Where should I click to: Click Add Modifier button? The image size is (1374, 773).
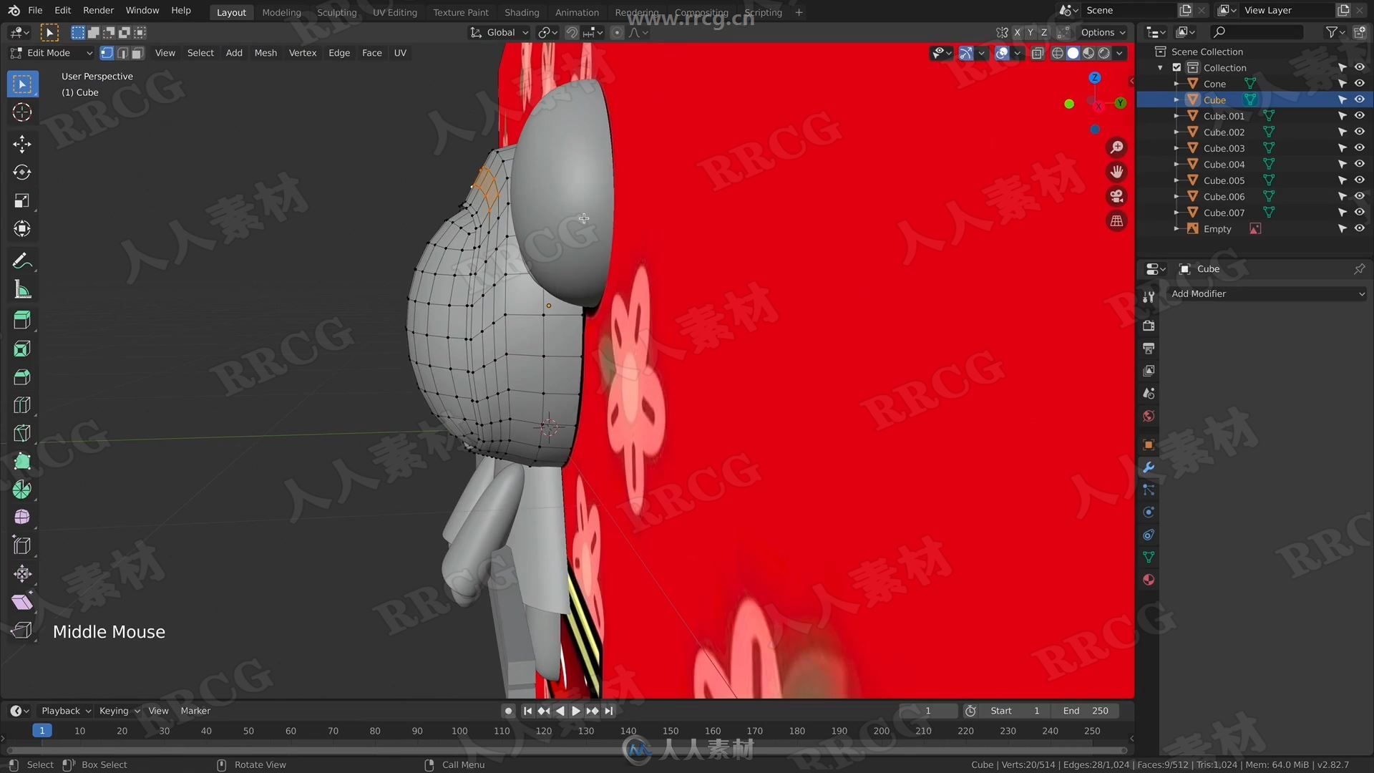1265,293
